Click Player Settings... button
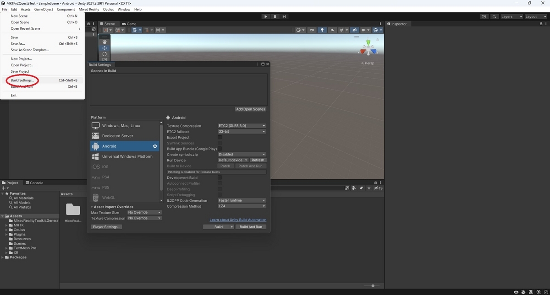This screenshot has height=295, width=550. point(106,227)
